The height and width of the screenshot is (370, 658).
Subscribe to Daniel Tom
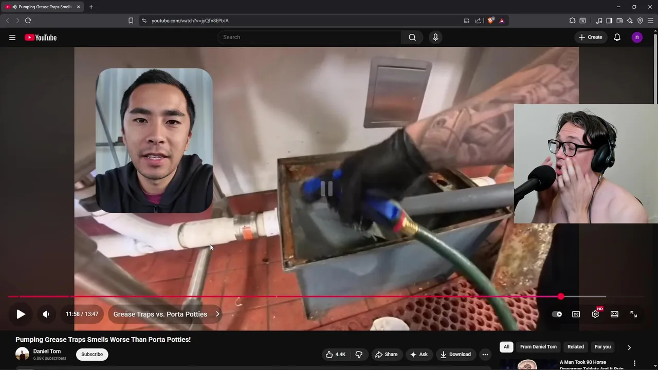point(92,354)
